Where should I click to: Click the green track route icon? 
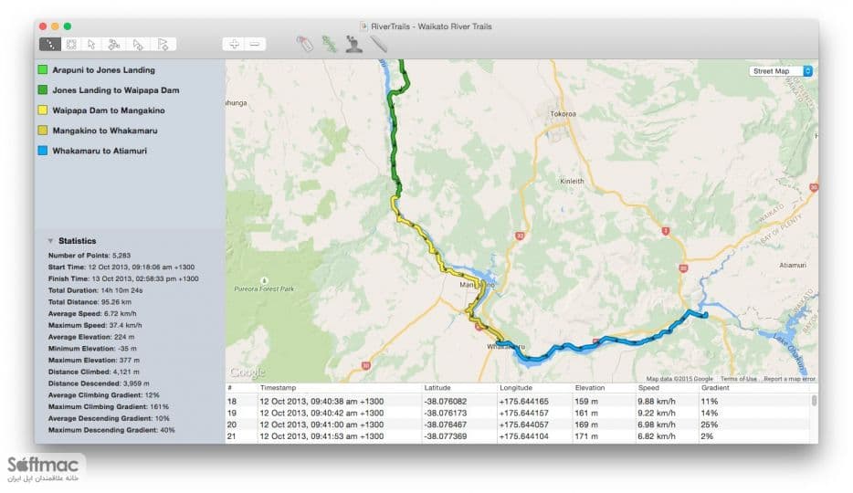(329, 44)
